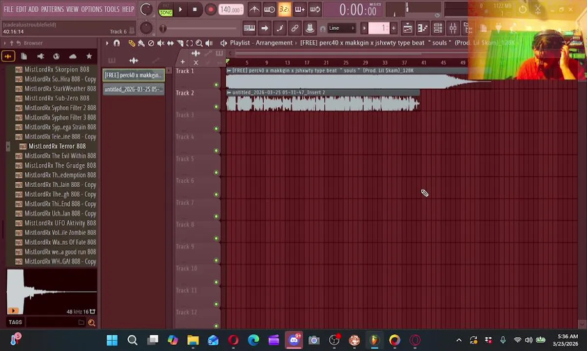The width and height of the screenshot is (587, 351).
Task: Start playback with the Play button
Action: 180,9
